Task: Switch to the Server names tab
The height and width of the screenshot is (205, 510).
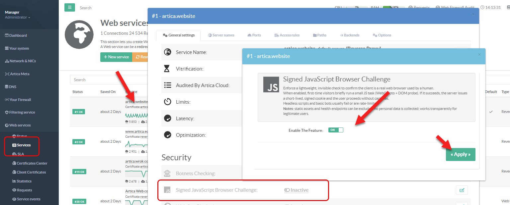Action: click(x=221, y=35)
